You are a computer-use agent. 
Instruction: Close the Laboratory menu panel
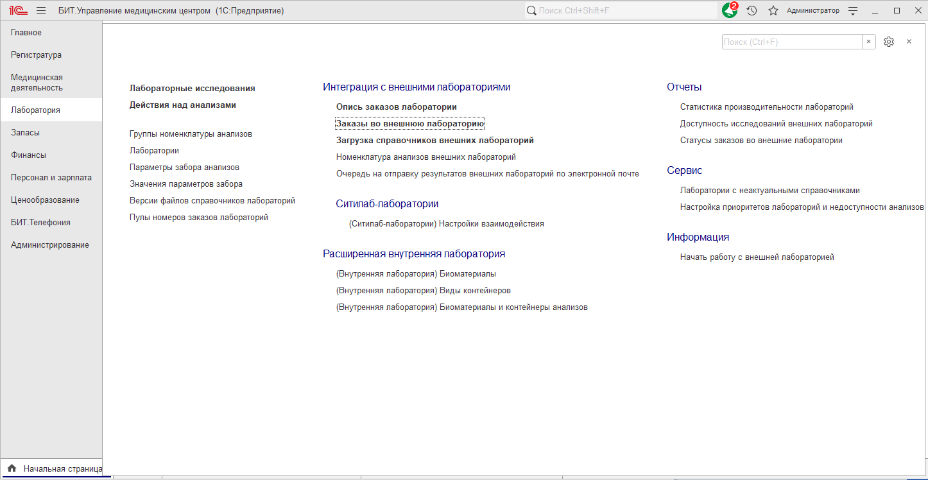tap(909, 42)
